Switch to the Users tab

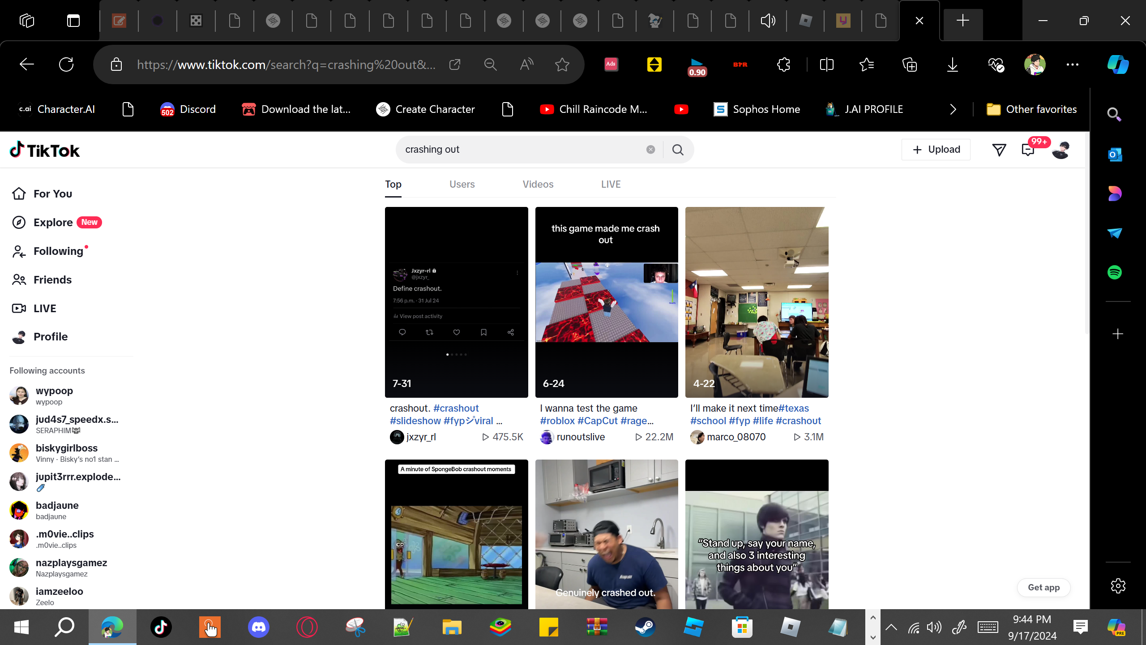coord(462,185)
